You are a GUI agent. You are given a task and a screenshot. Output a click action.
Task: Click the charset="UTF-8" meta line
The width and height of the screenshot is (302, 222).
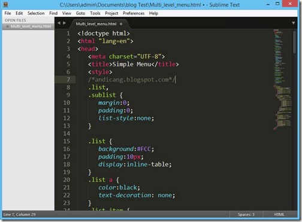tap(126, 56)
